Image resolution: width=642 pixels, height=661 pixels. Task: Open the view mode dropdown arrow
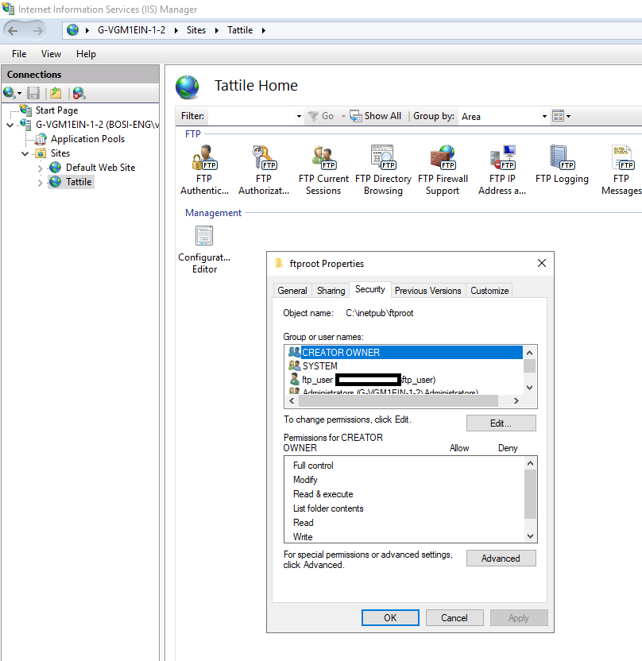569,116
